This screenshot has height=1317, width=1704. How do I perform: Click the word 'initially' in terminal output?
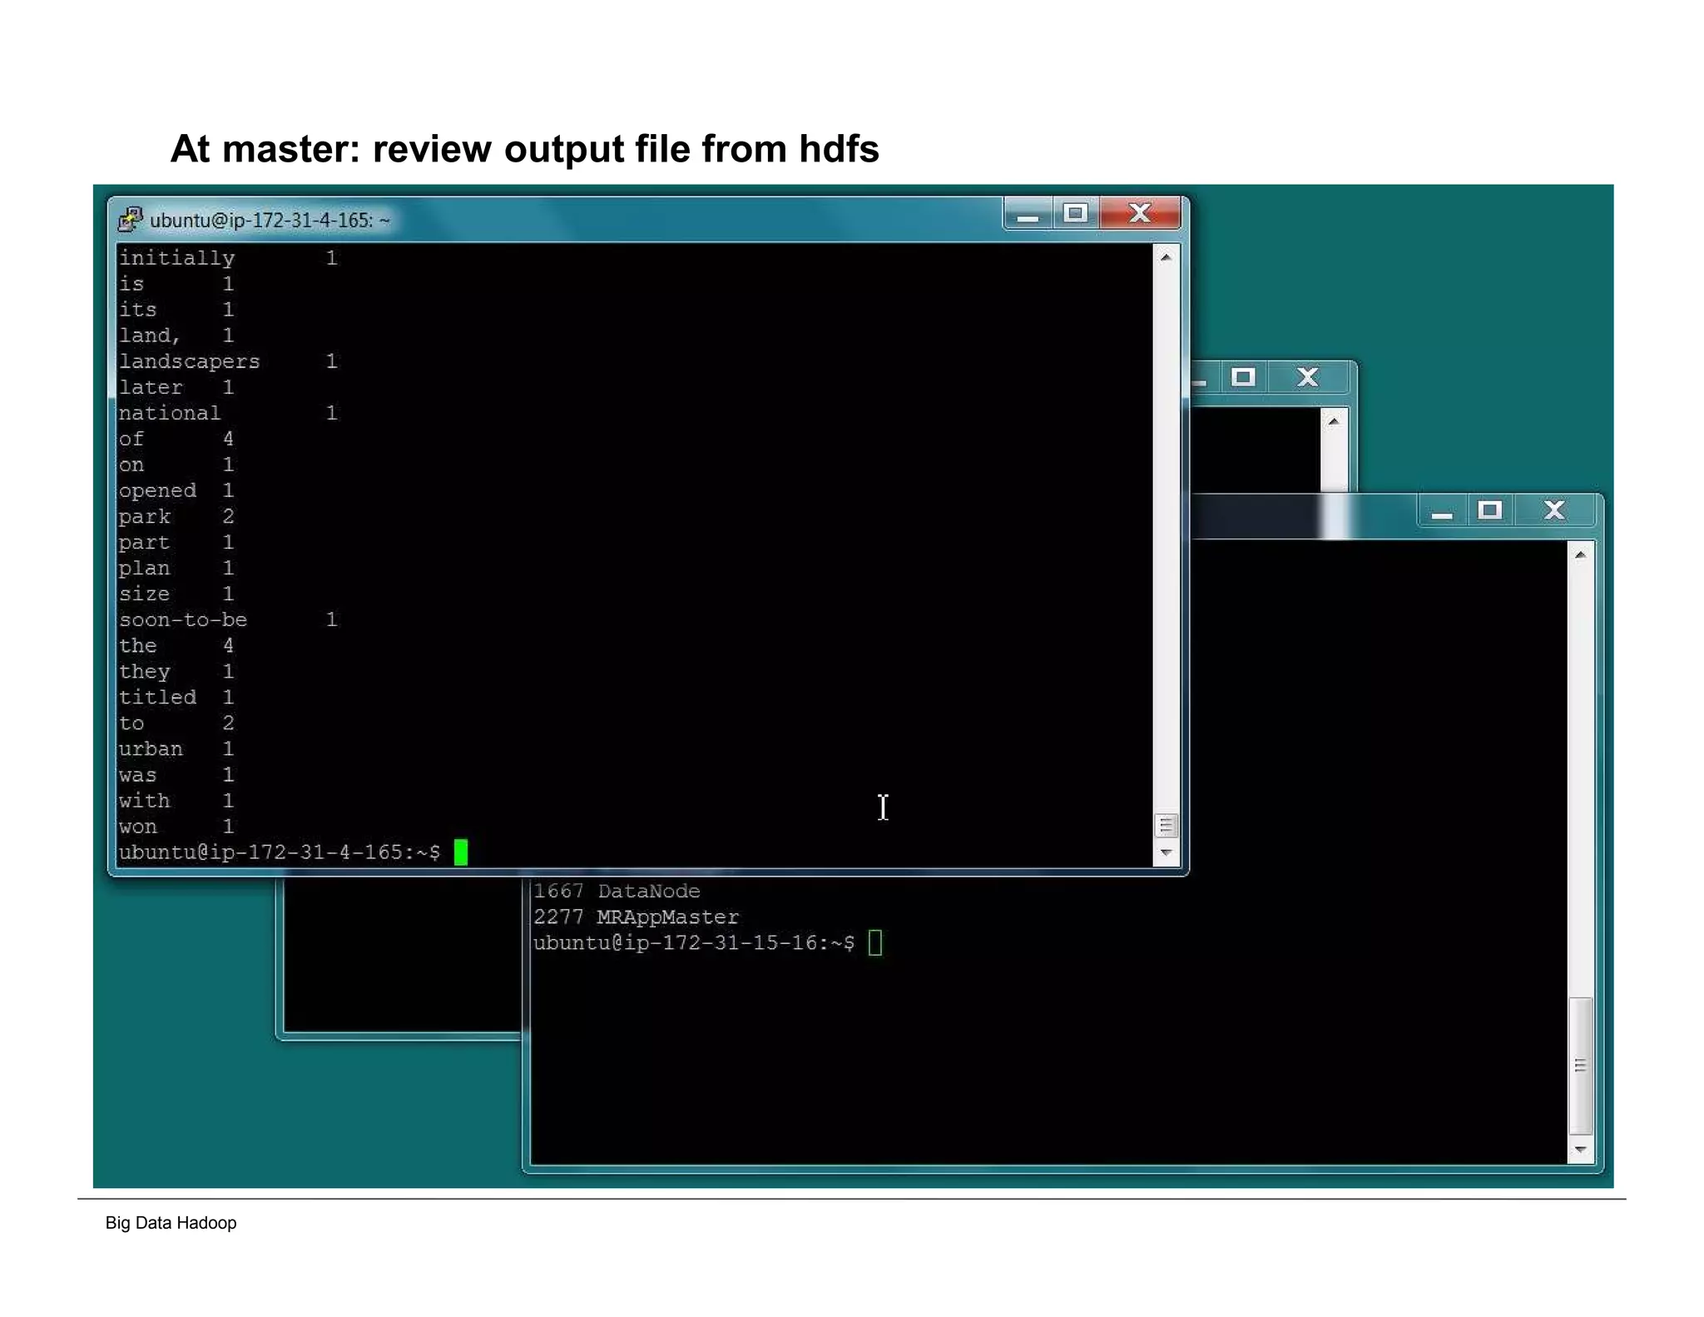[x=176, y=258]
